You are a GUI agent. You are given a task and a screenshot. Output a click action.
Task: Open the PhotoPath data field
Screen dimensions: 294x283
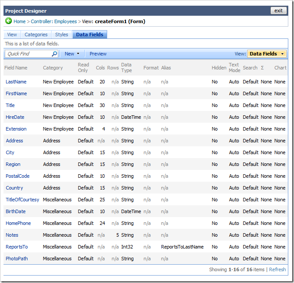pyautogui.click(x=17, y=259)
